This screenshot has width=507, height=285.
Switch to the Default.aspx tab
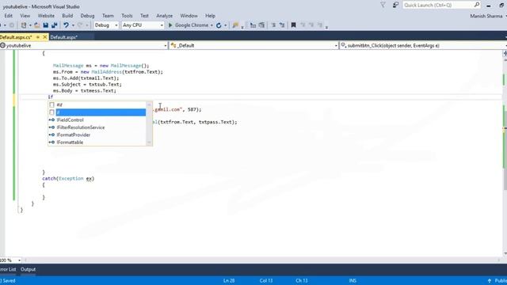[x=64, y=37]
